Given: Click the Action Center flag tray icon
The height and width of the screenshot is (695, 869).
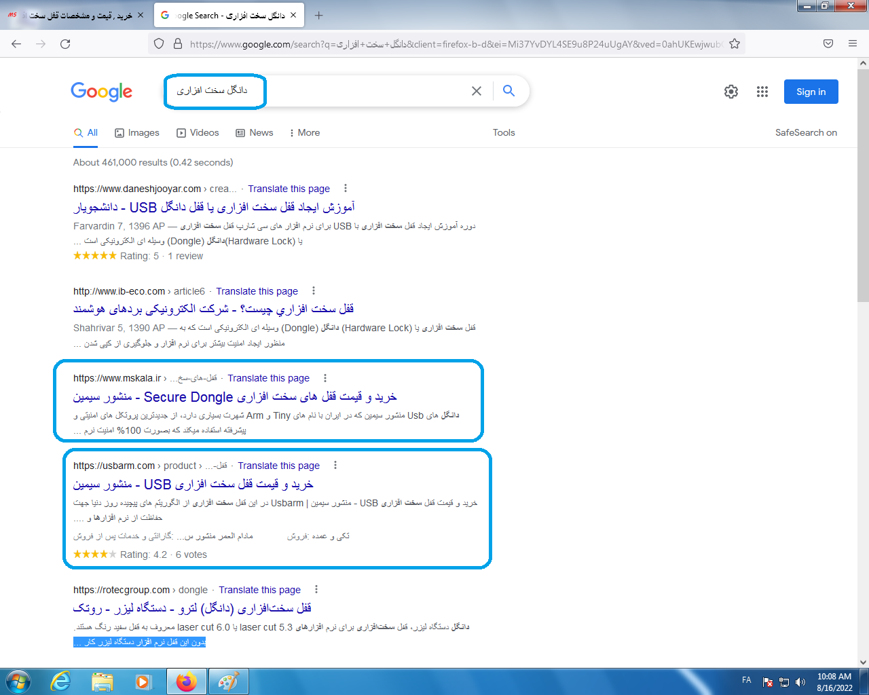Looking at the screenshot, I should click(x=768, y=682).
